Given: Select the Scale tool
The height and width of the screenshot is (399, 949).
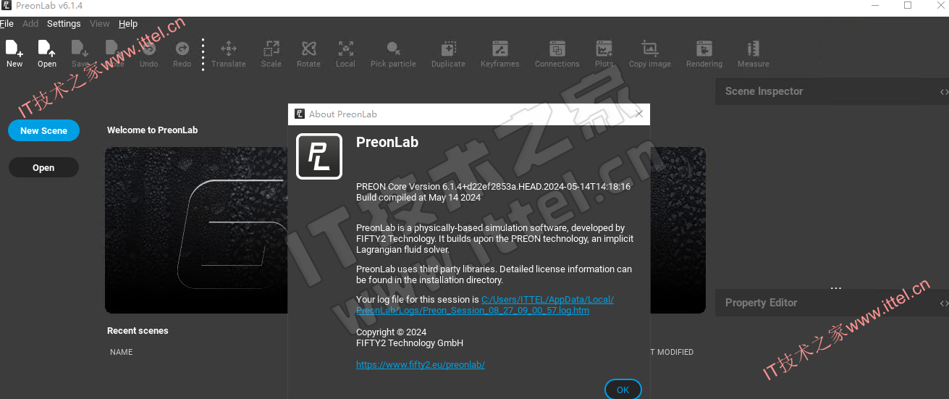Looking at the screenshot, I should coord(271,54).
